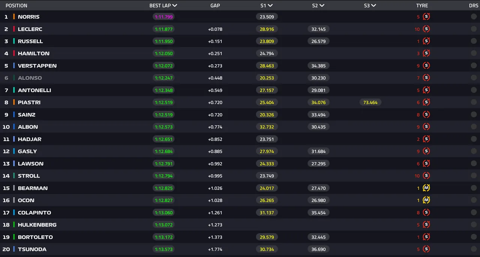Click the soft tyre icon in Norris's row
The height and width of the screenshot is (257, 480).
coord(426,16)
